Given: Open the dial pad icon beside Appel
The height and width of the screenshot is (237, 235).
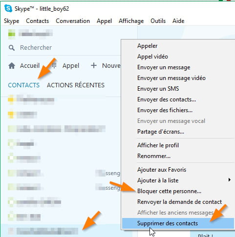Looking at the screenshot, I should click(54, 65).
